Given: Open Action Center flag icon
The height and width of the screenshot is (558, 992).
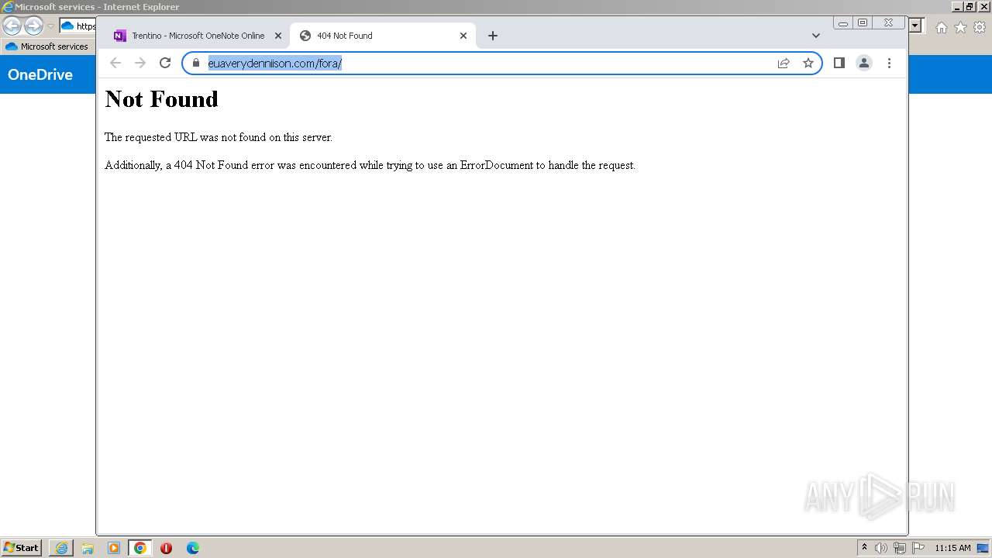Looking at the screenshot, I should [x=918, y=548].
